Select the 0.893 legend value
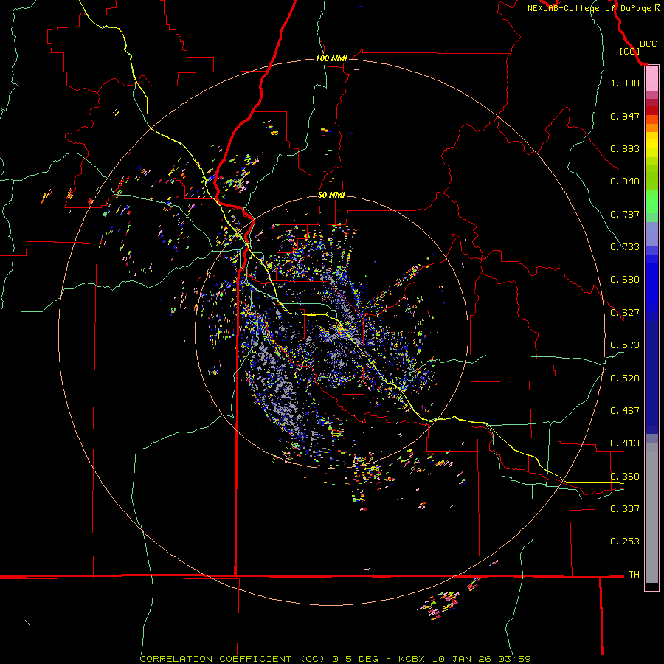 click(625, 148)
